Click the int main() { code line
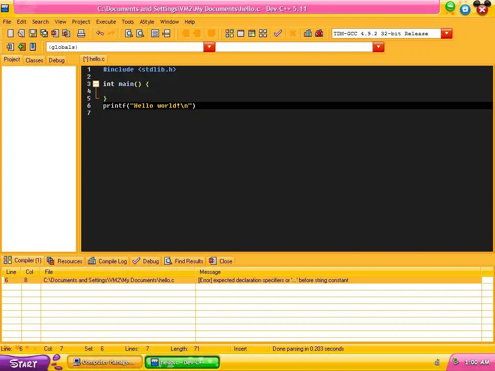The width and height of the screenshot is (495, 371). pyautogui.click(x=126, y=84)
